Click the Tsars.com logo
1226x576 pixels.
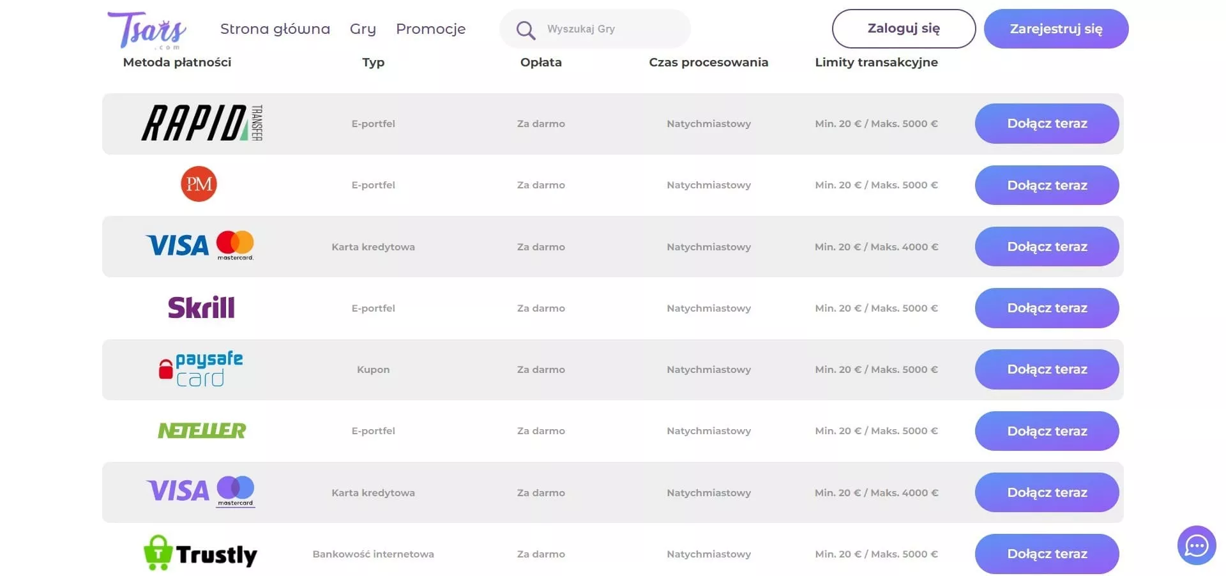click(147, 30)
